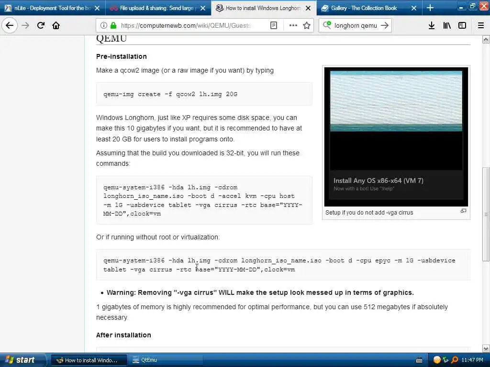Viewport: 490px width, 367px height.
Task: Switch to QtEmu in the taskbar
Action: 166,360
